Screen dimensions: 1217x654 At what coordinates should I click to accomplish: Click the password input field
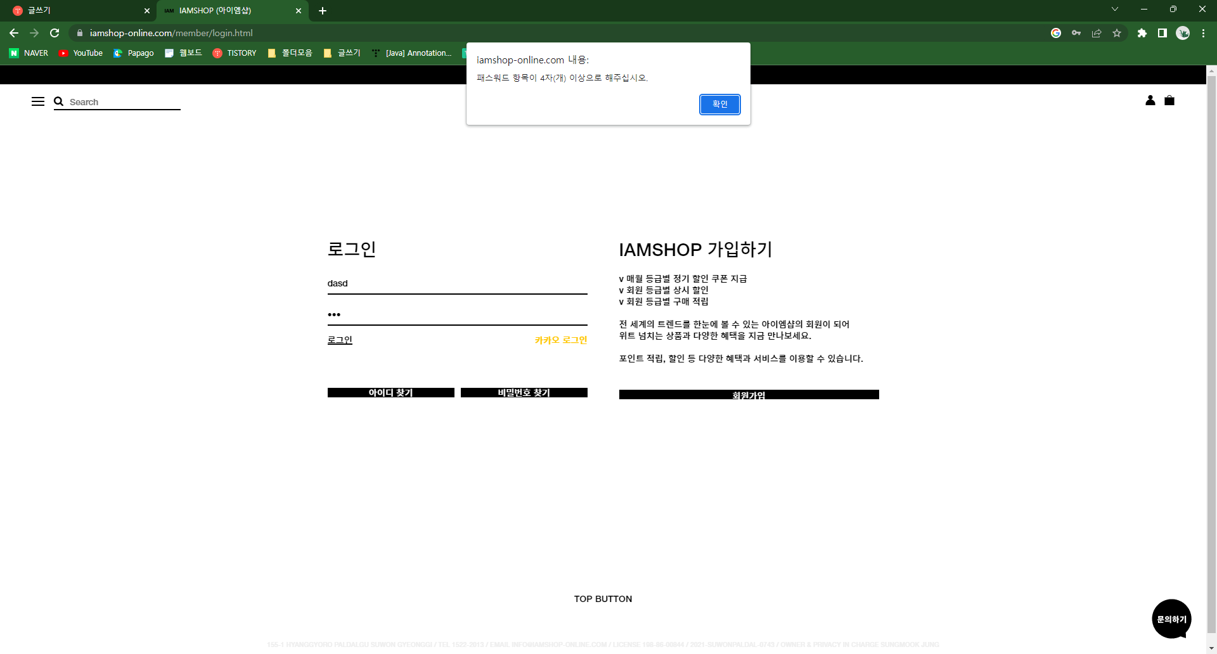click(x=457, y=314)
